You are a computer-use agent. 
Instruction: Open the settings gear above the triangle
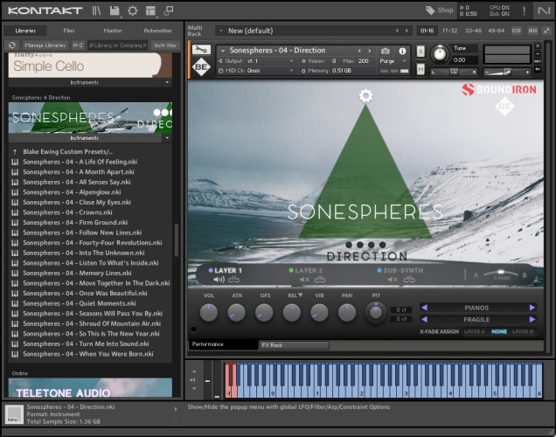tap(365, 95)
